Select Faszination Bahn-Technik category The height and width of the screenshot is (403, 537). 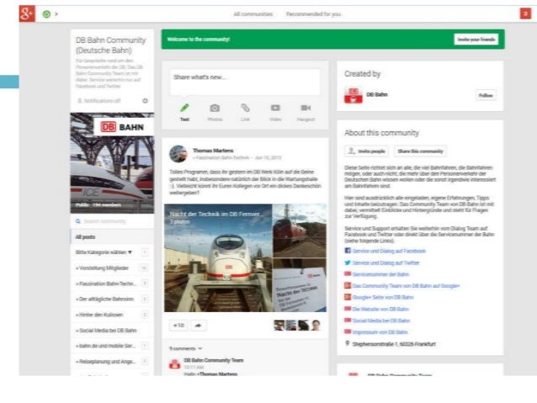point(112,284)
